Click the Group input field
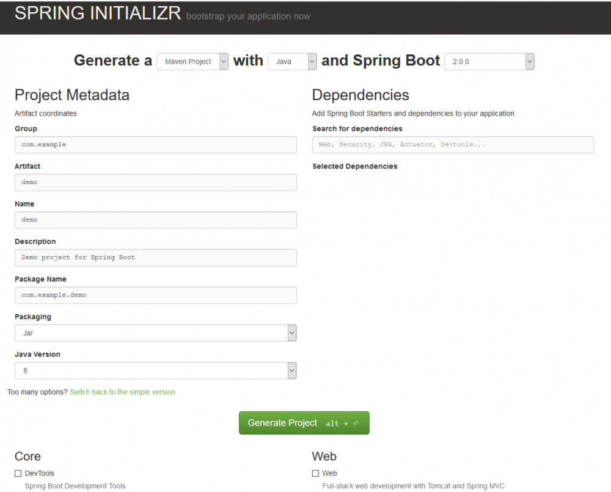 (x=155, y=145)
